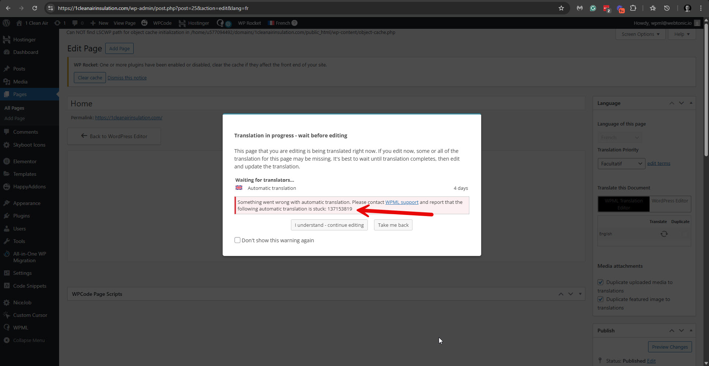
Task: Bookmark this page with the star icon
Action: point(561,8)
